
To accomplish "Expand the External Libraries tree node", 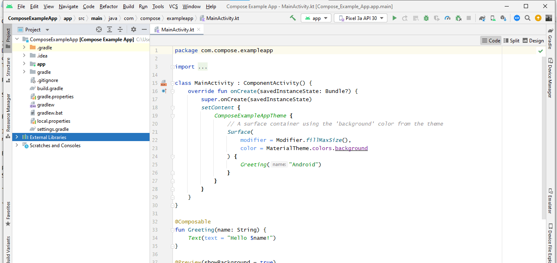I will [17, 137].
